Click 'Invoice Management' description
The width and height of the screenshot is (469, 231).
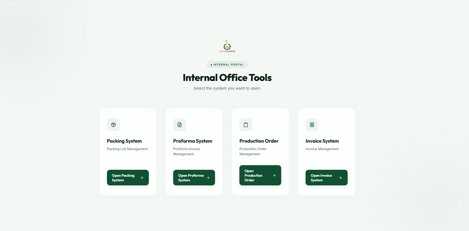(322, 149)
